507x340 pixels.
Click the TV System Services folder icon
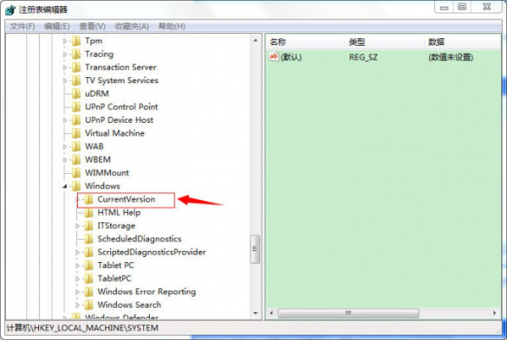pyautogui.click(x=76, y=81)
